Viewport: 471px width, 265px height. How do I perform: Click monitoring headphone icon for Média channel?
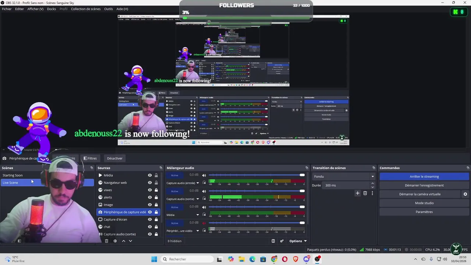click(204, 215)
